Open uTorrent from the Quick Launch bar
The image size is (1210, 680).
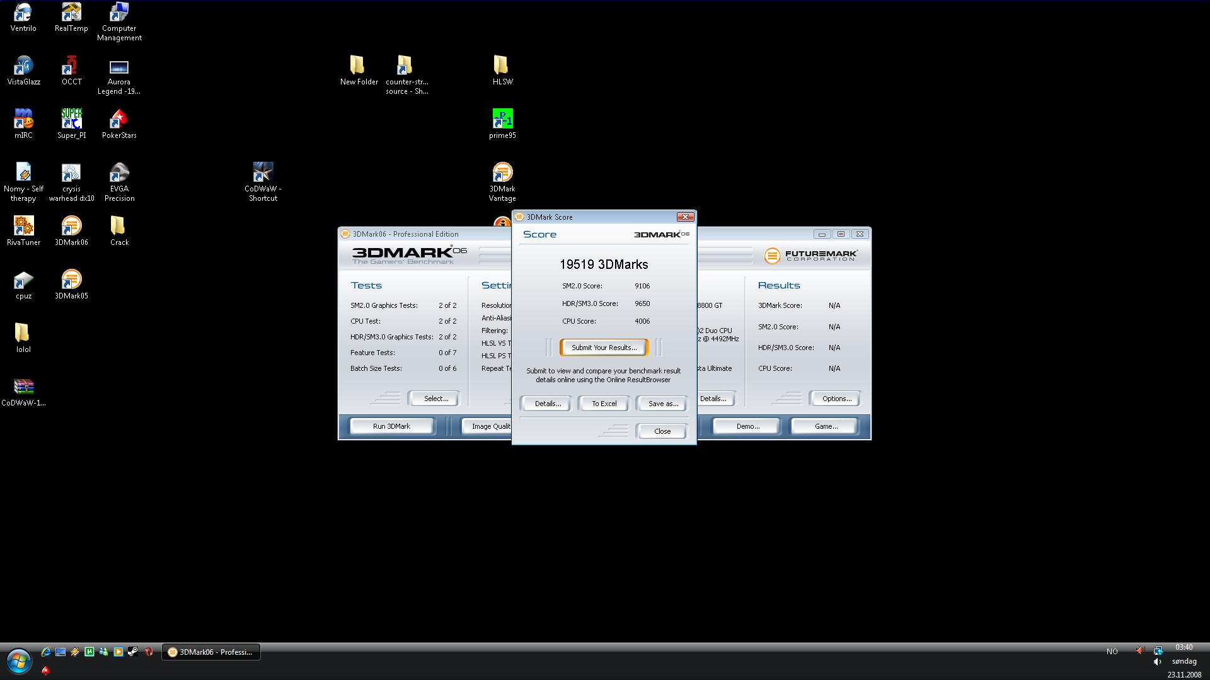click(x=89, y=652)
